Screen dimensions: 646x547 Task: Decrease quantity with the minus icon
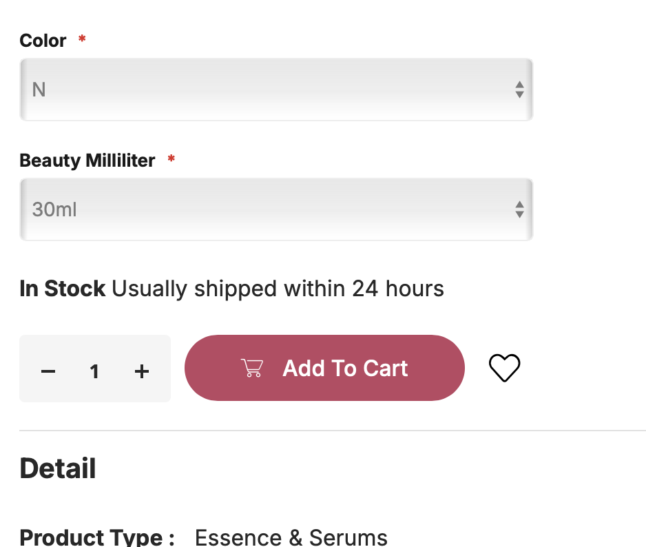click(48, 371)
